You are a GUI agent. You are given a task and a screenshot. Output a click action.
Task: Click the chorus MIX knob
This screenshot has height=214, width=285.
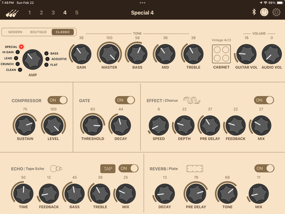(x=261, y=126)
